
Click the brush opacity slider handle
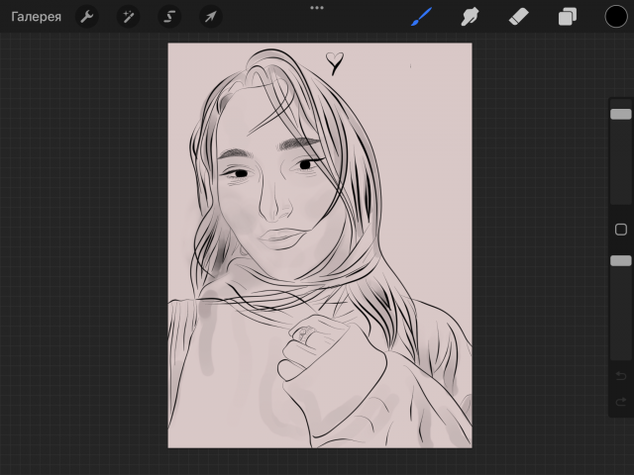coord(621,260)
